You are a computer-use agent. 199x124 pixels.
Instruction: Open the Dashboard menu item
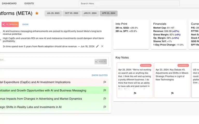(9, 3)
